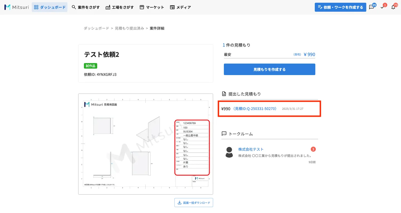Open 株式会社テスト talk room link
The height and width of the screenshot is (213, 401).
tap(251, 149)
